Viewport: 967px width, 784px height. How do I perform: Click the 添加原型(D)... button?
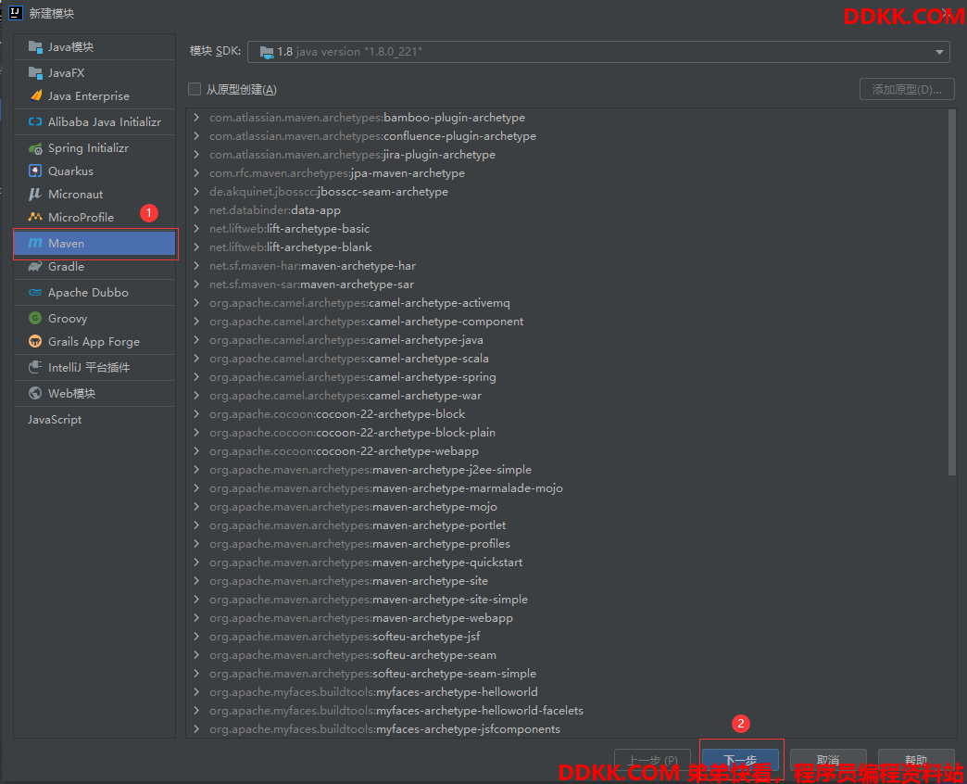pyautogui.click(x=907, y=90)
